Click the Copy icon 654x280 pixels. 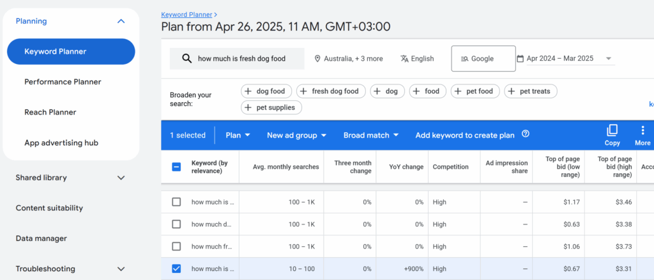click(612, 130)
